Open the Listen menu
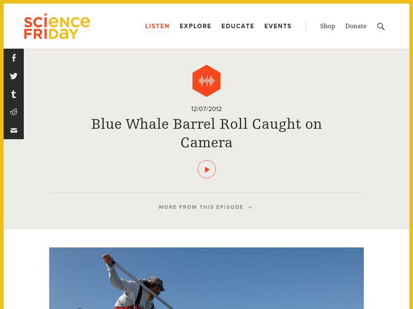Viewport: 413px width, 309px height. 157,26
